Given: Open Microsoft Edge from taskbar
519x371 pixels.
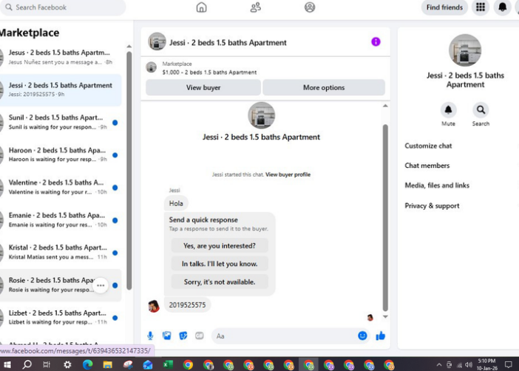Looking at the screenshot, I should 88,364.
